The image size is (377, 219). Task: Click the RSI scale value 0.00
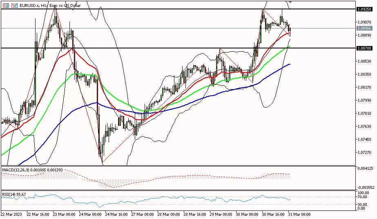(x=361, y=208)
